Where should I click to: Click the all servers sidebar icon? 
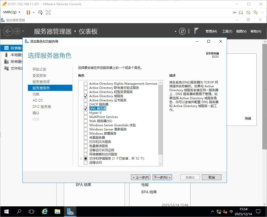click(x=6, y=62)
